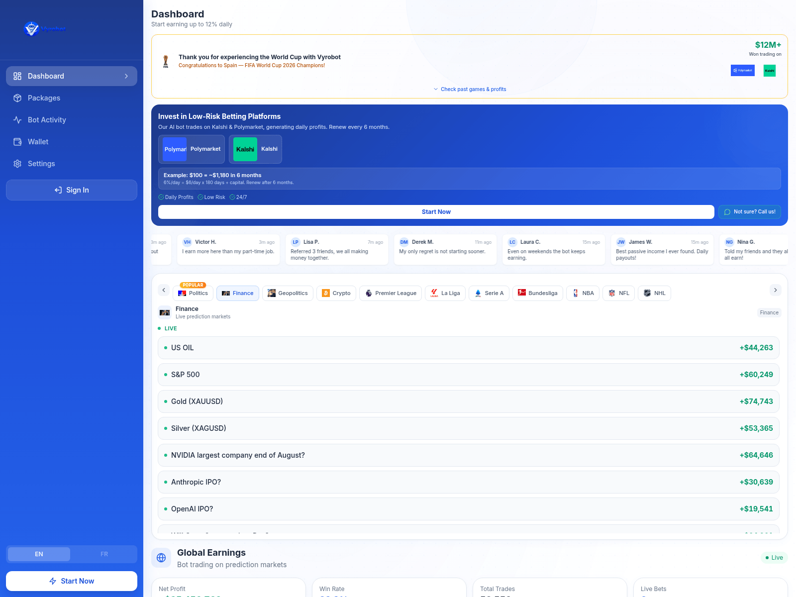Click the Bundesliga logo icon
This screenshot has width=796, height=597.
click(522, 293)
